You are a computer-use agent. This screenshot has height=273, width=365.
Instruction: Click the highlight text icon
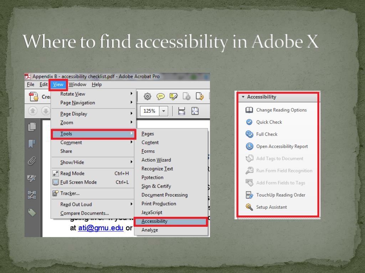(x=174, y=96)
